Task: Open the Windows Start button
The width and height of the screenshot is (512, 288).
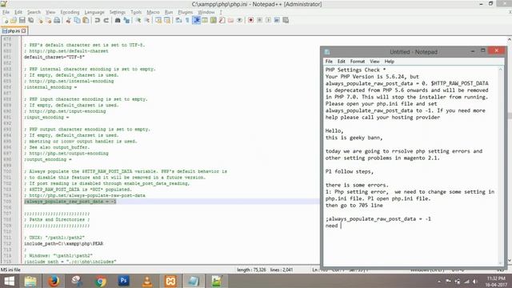Action: pos(9,281)
